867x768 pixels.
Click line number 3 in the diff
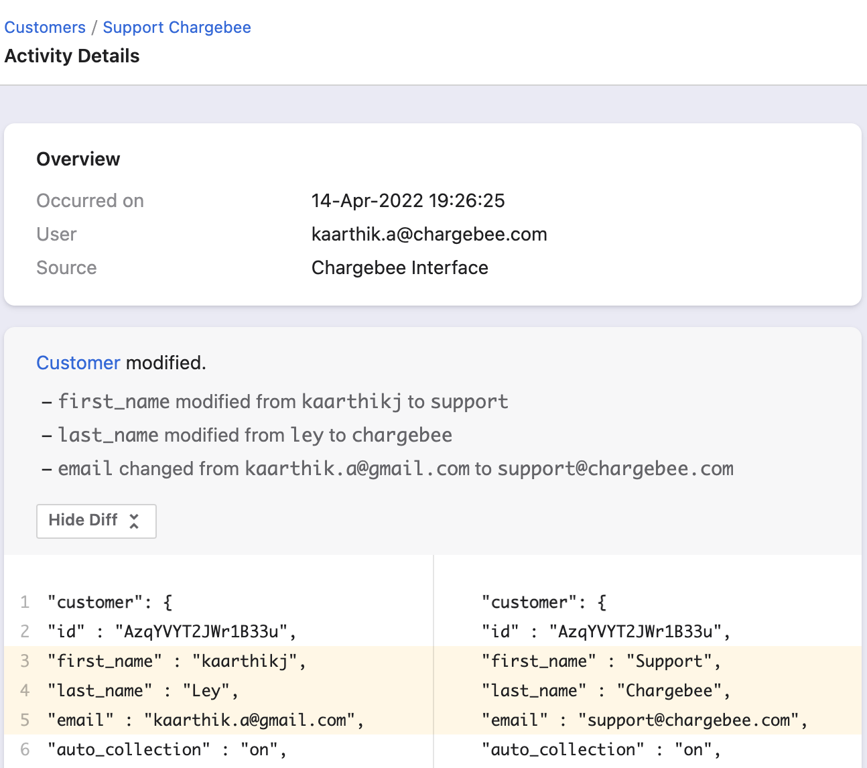pos(25,661)
